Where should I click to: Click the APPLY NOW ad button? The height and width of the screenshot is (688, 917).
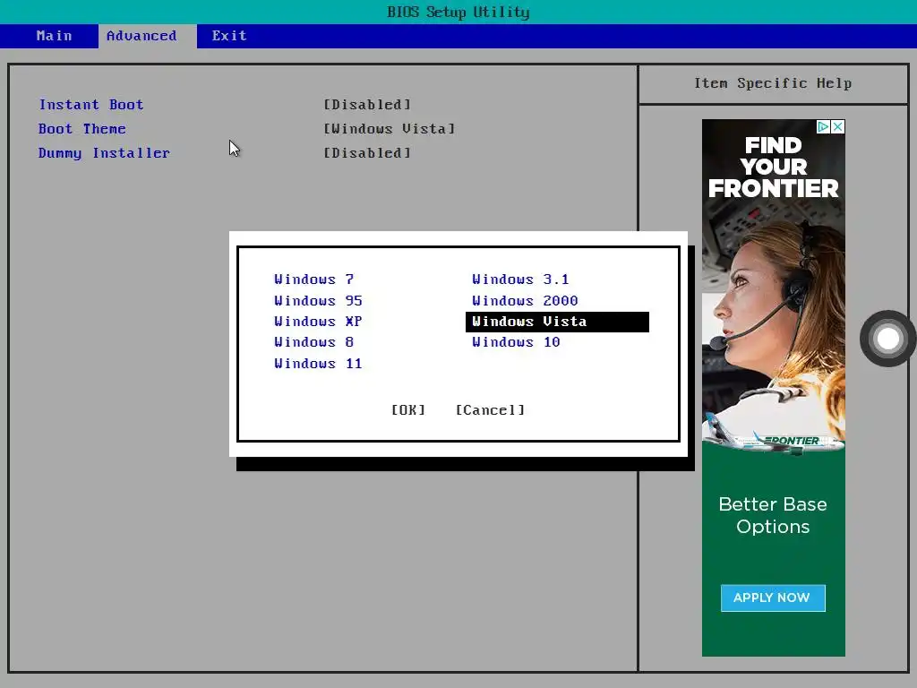coord(773,598)
